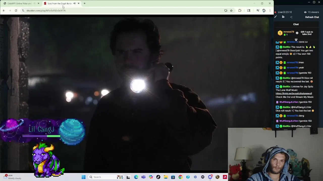Screen dimensions: 323x181
Task: Click the 15 viewers eye indicator
Action: coord(311,12)
